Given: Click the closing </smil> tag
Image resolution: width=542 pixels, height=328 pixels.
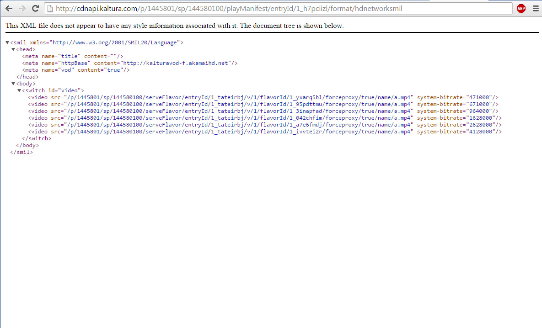Looking at the screenshot, I should [21, 152].
